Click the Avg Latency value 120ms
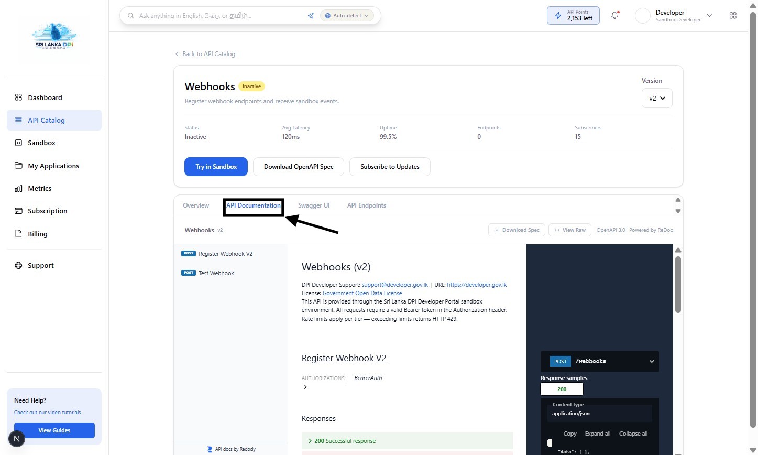The image size is (758, 455). click(291, 137)
